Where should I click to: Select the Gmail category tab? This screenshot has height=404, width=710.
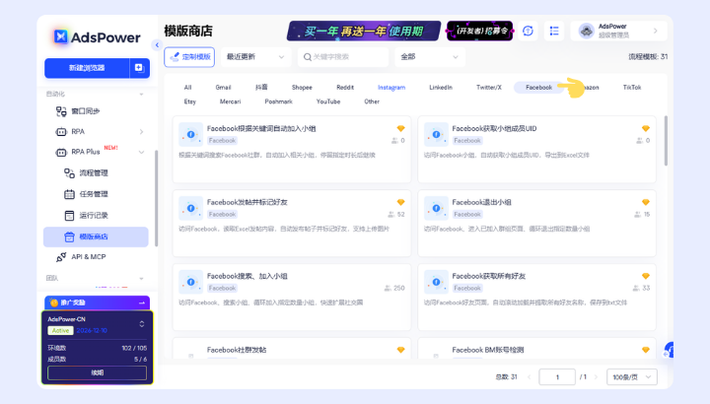tap(223, 88)
